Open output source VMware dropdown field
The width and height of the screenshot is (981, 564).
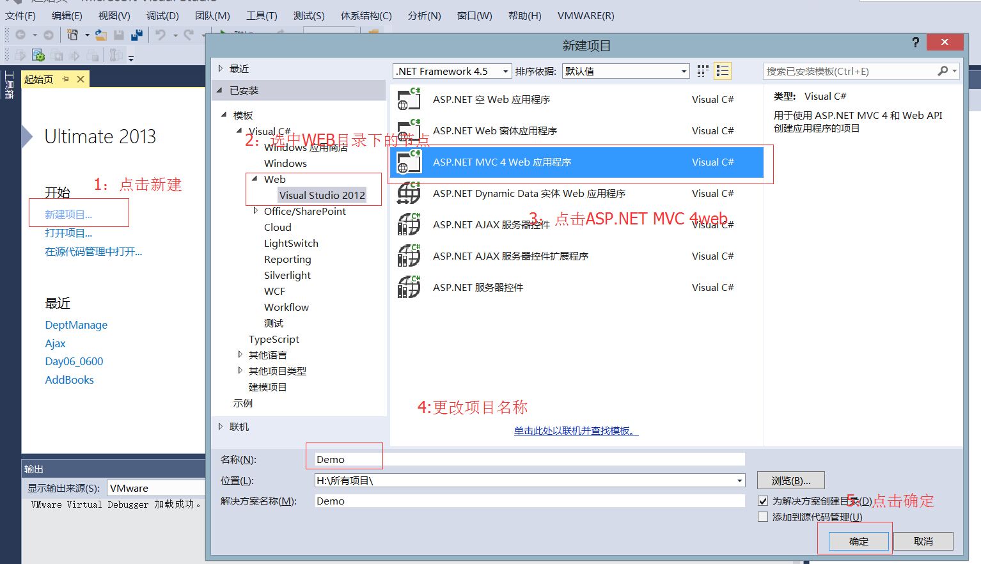(x=155, y=488)
